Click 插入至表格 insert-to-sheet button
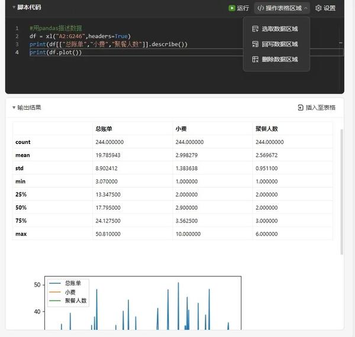This screenshot has height=337, width=355. coord(317,107)
